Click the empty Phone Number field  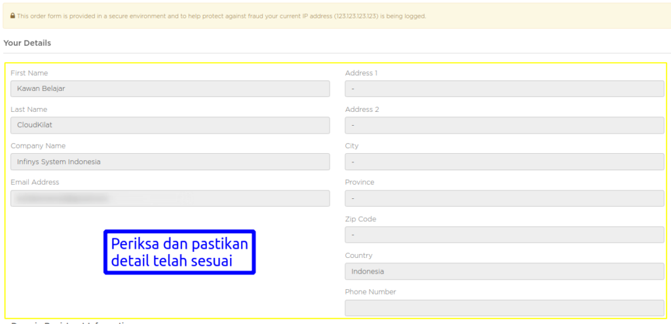[504, 308]
